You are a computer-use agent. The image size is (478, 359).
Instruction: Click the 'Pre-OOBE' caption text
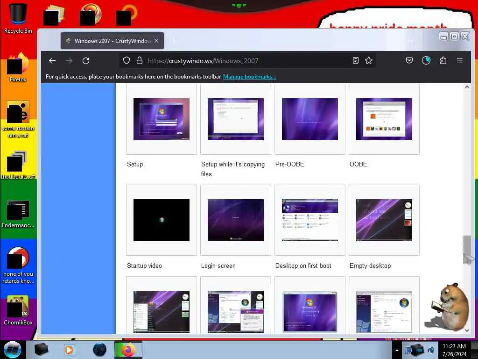(289, 164)
